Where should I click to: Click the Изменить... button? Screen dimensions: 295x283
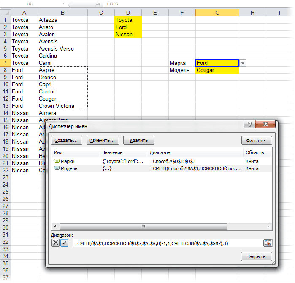tap(103, 140)
